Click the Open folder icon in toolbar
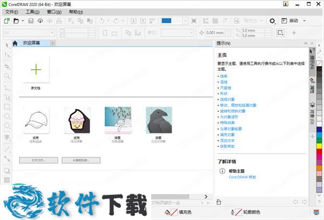Viewport: 324px width, 220px height. [x=16, y=21]
